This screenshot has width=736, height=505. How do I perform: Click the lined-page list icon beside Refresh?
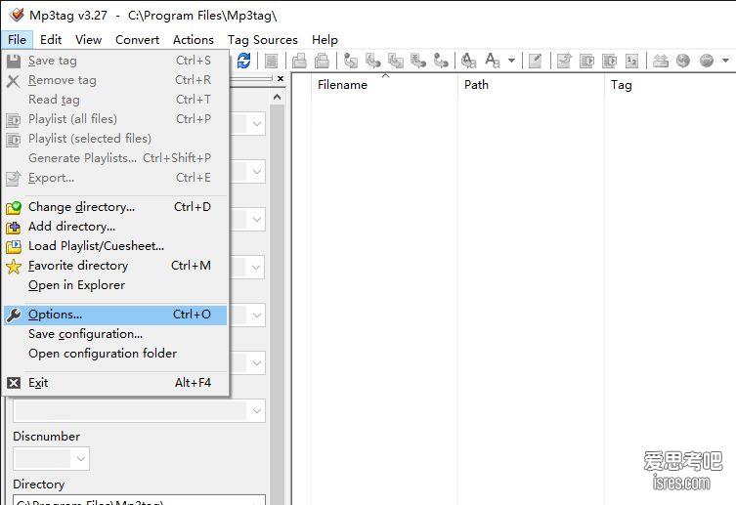point(271,61)
